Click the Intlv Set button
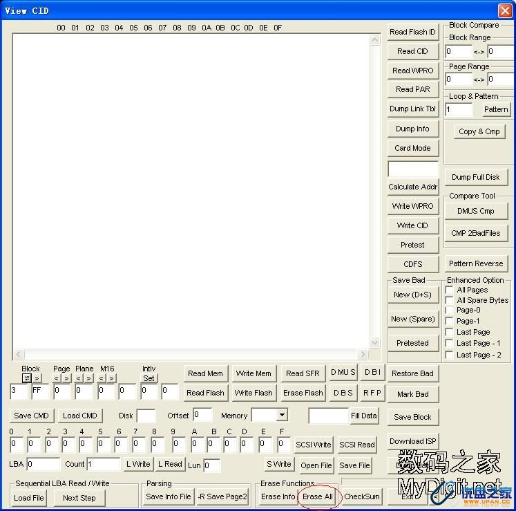 [149, 378]
